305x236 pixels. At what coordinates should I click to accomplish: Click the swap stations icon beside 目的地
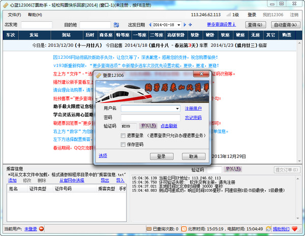tap(116, 24)
